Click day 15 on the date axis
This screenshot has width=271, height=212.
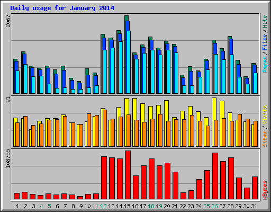coord(127,206)
